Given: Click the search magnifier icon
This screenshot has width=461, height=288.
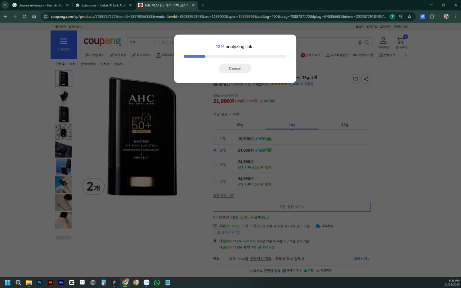Looking at the screenshot, I should 367,42.
